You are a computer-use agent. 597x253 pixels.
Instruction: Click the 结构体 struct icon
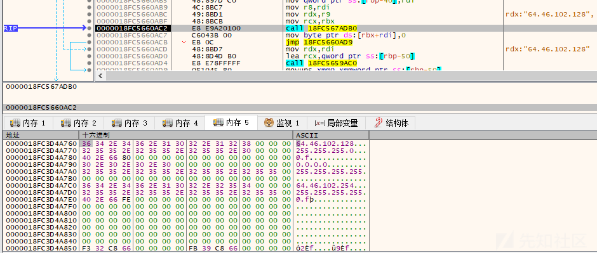(378, 123)
